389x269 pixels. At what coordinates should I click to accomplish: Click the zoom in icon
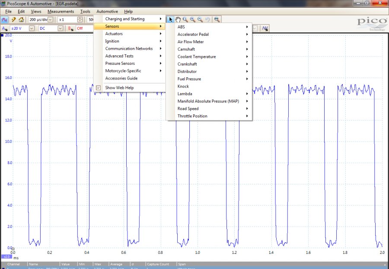[193, 19]
